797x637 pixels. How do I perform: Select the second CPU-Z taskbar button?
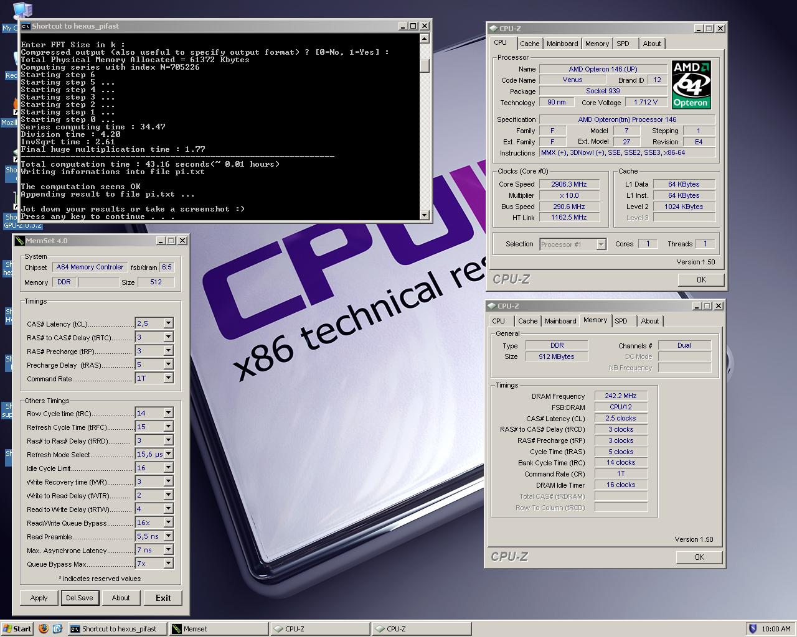422,629
